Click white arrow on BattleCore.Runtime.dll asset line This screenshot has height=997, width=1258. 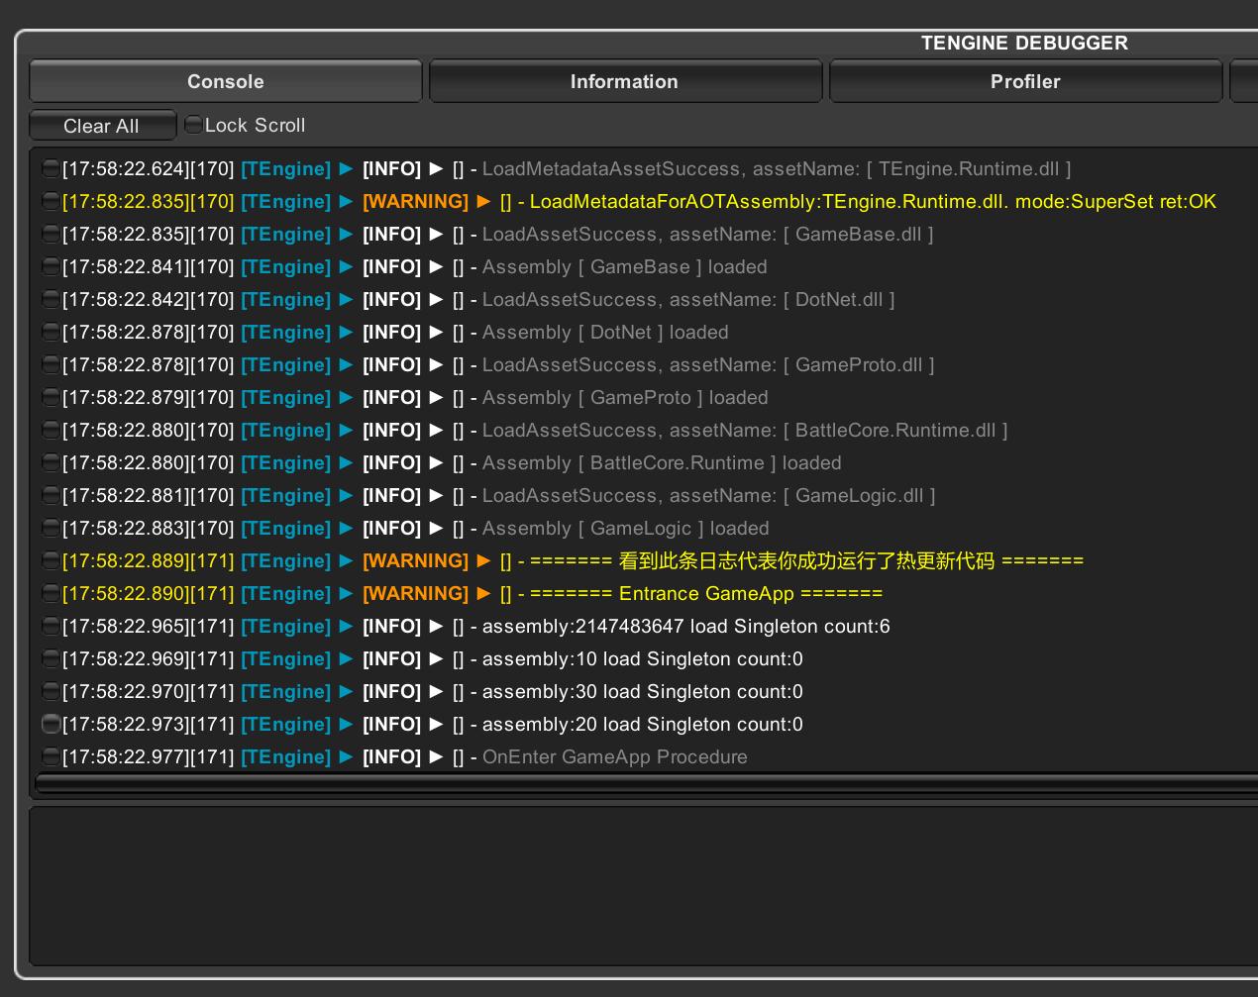pos(436,430)
